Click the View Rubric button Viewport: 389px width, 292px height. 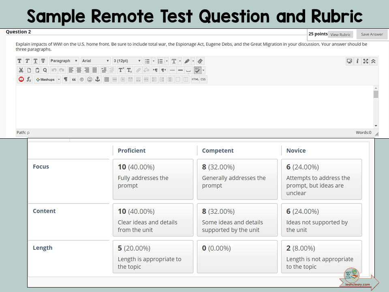pos(340,34)
